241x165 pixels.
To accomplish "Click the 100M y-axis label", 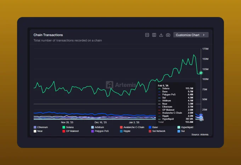I will pyautogui.click(x=205, y=79).
